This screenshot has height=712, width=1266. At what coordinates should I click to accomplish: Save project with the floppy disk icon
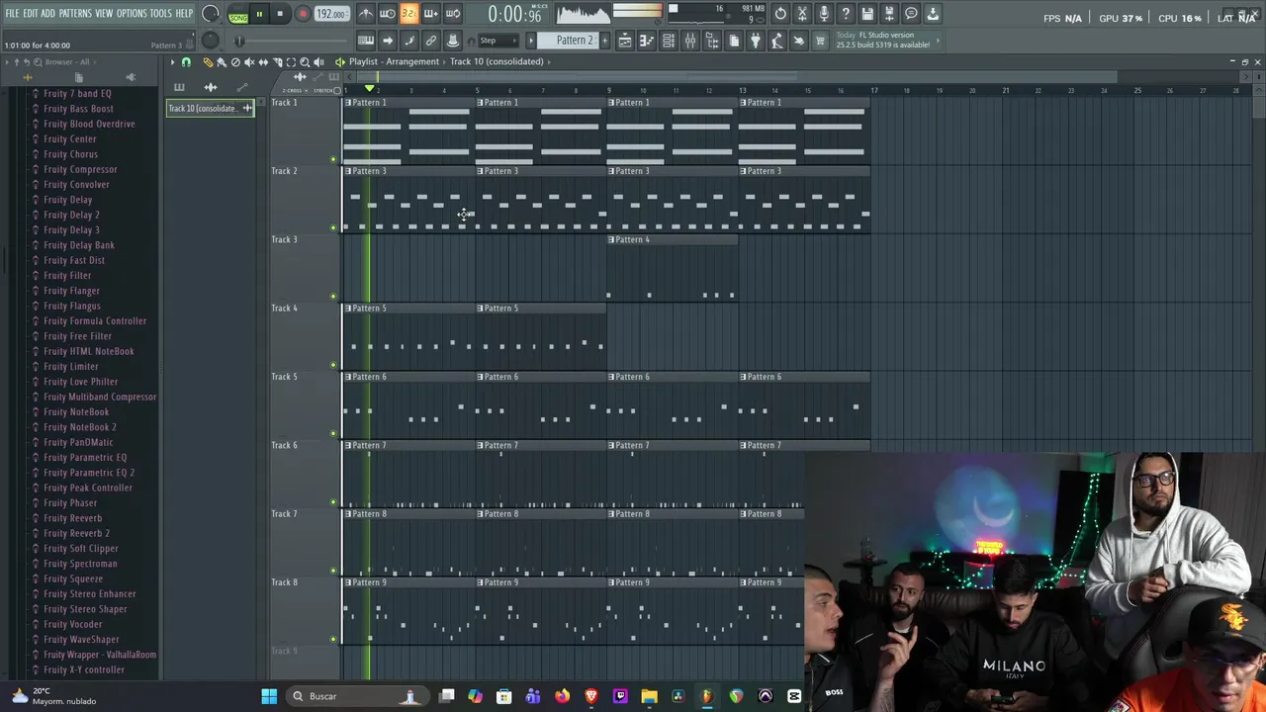point(867,14)
